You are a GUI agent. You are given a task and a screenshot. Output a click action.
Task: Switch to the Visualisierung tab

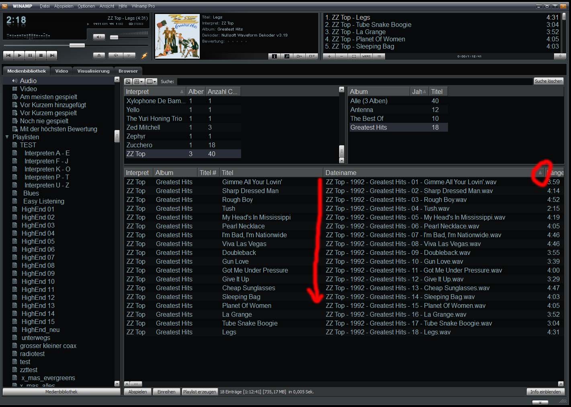pos(93,71)
